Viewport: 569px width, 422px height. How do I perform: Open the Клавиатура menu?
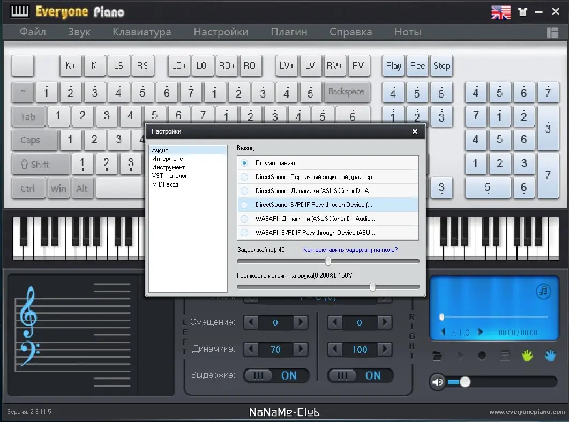tap(142, 32)
